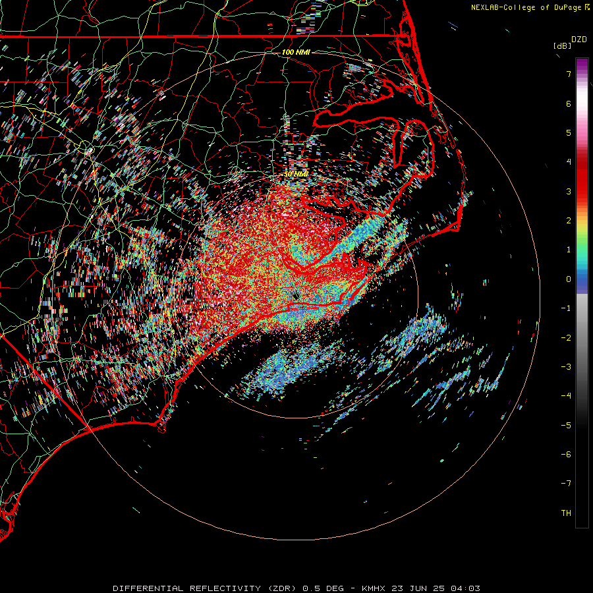Click the 6 value on color scale
Screen dimensions: 593x593
569,103
